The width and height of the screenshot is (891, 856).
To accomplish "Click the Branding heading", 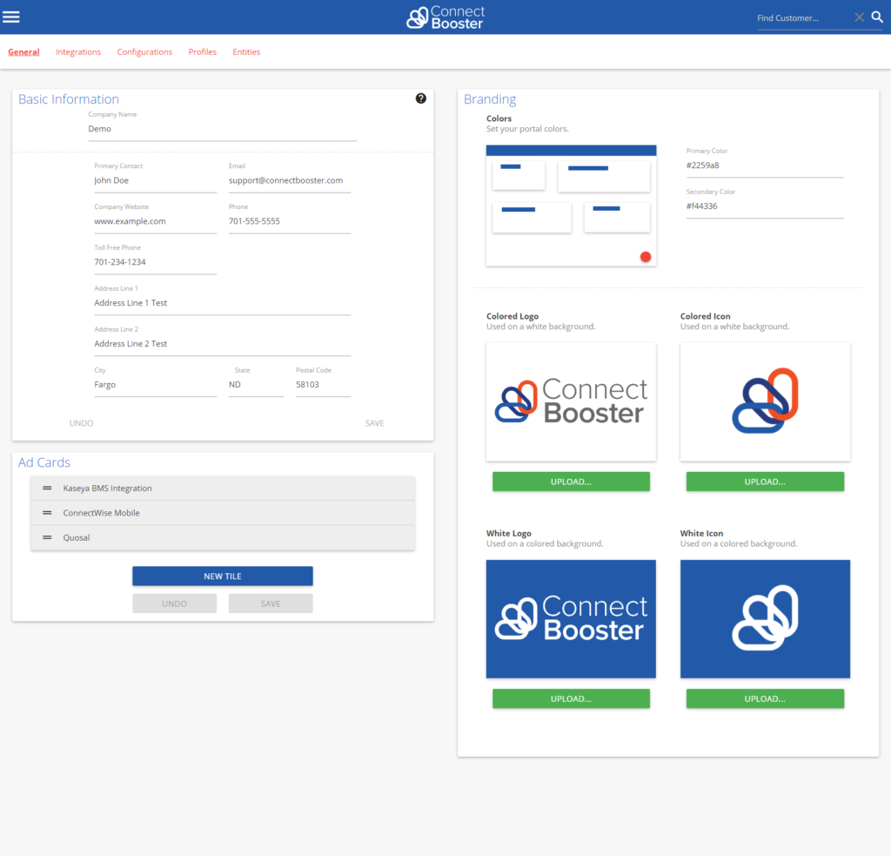I will click(490, 99).
